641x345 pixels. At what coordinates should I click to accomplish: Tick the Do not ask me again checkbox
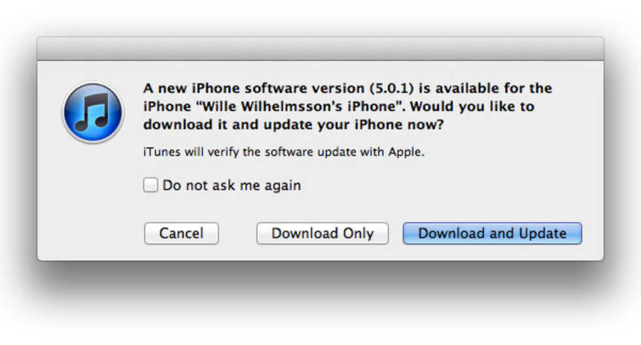(x=150, y=185)
